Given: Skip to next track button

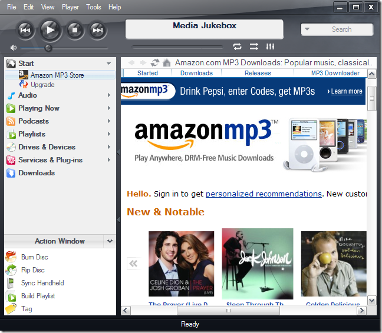Looking at the screenshot, I should 98,30.
